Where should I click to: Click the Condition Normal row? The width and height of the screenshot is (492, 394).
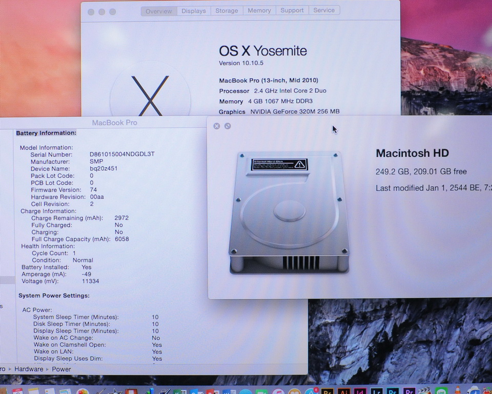pyautogui.click(x=63, y=260)
